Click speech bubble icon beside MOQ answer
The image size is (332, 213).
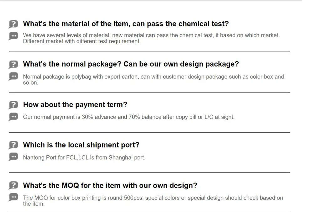tap(13, 197)
